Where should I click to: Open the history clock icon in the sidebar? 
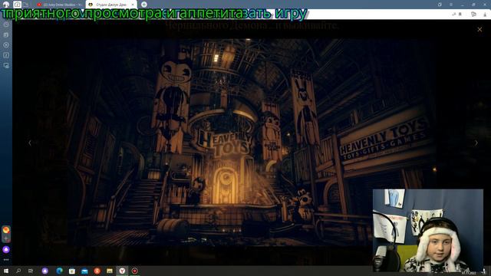6,25
